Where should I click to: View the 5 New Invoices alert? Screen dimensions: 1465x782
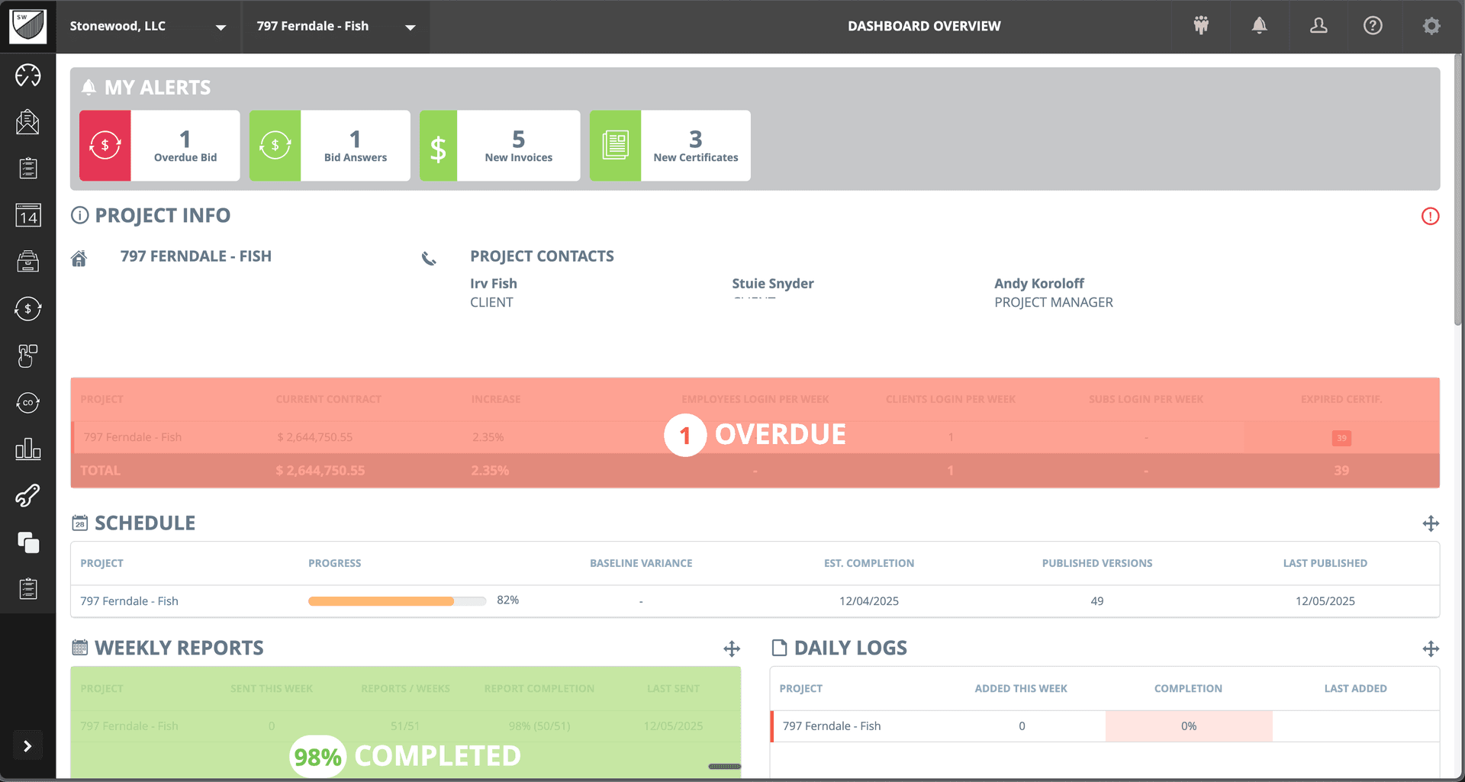point(499,145)
